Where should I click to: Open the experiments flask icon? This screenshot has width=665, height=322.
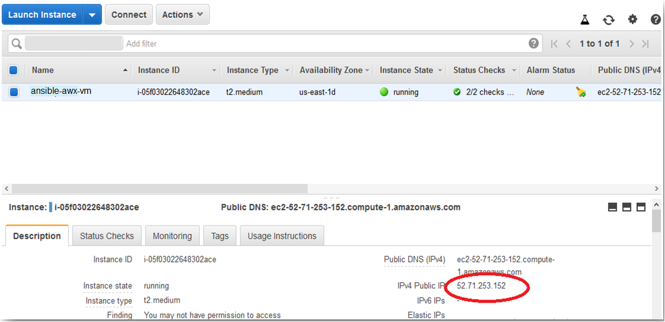point(585,20)
